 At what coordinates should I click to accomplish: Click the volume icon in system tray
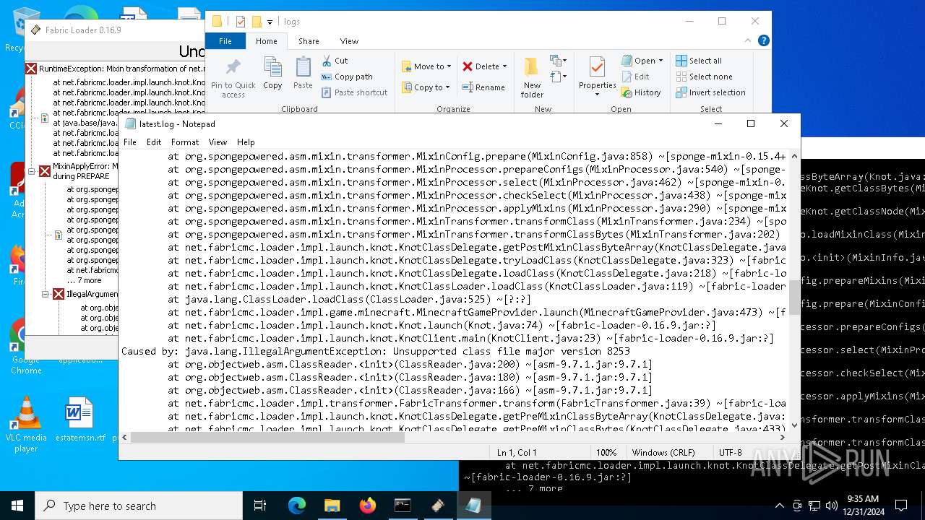coord(831,506)
